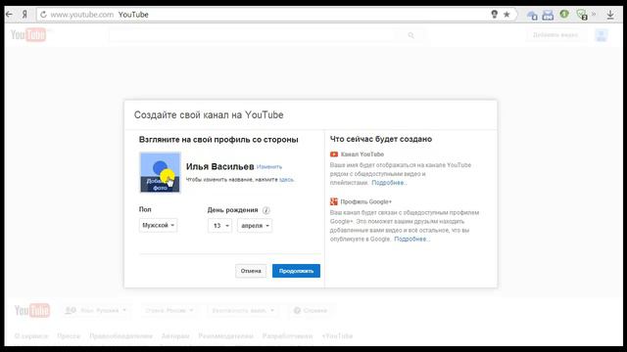
Task: Open the Мужской gender dropdown
Action: (x=159, y=226)
